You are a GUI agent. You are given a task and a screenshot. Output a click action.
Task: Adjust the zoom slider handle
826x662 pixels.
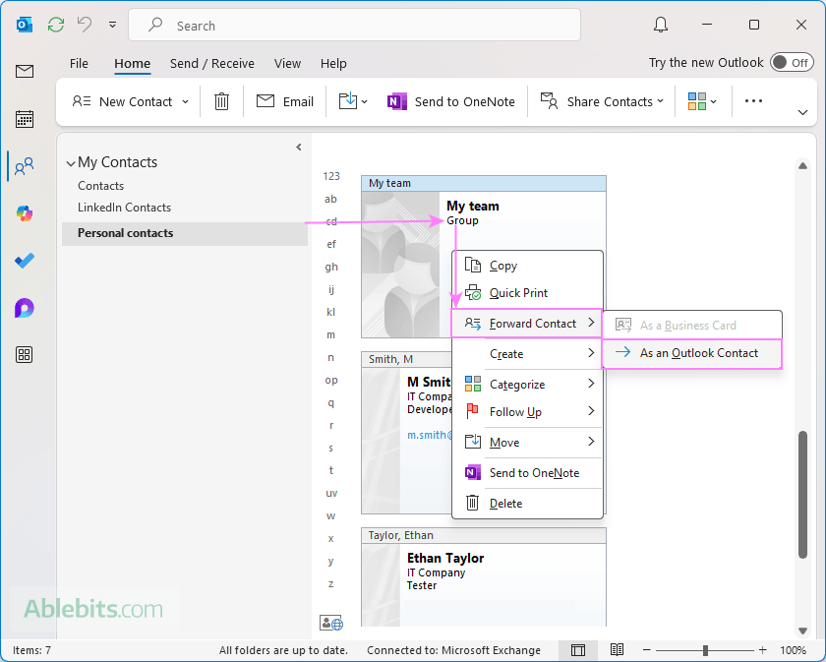(x=705, y=650)
